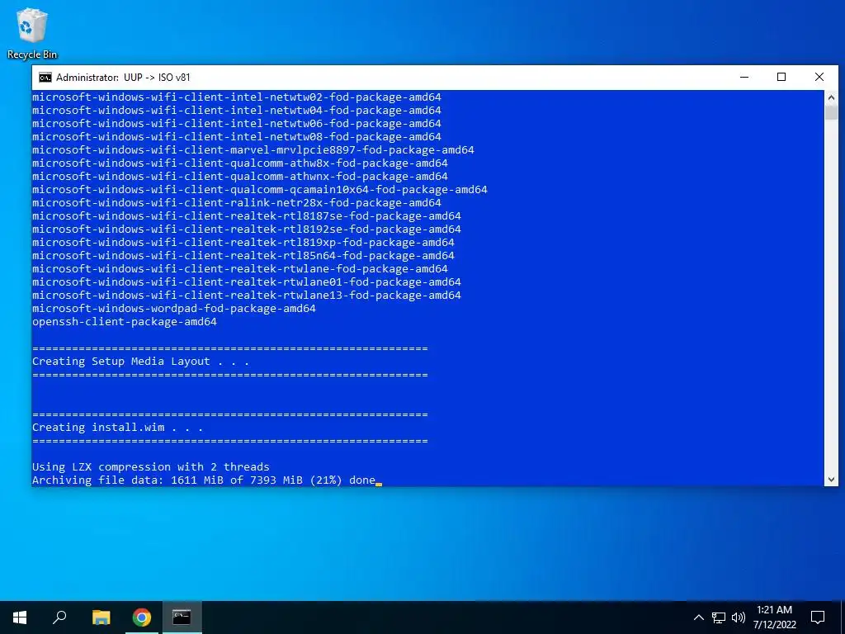The width and height of the screenshot is (845, 634).
Task: Open the Action Center notifications icon
Action: tap(818, 617)
